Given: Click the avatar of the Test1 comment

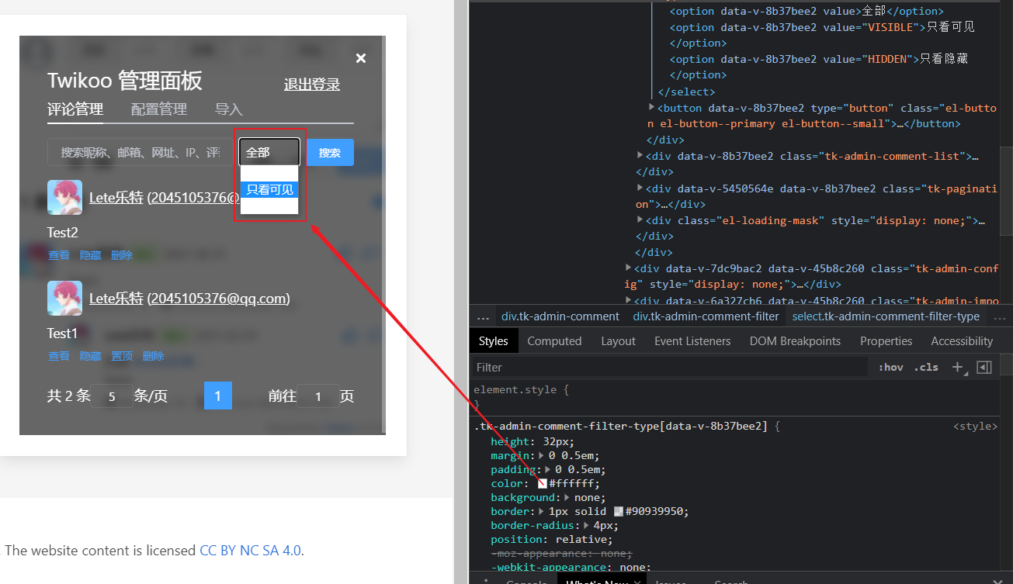Looking at the screenshot, I should click(x=64, y=298).
